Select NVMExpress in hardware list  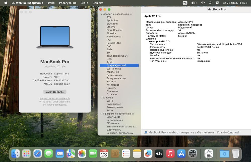(114, 37)
